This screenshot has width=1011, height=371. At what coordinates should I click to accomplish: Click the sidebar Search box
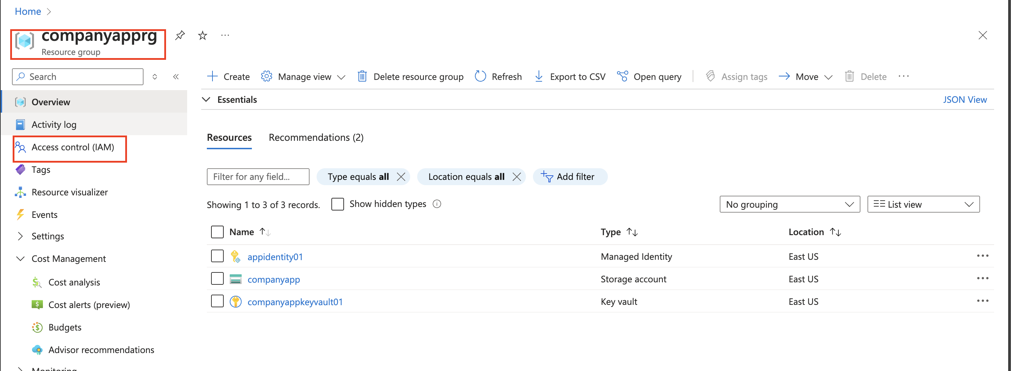(78, 76)
